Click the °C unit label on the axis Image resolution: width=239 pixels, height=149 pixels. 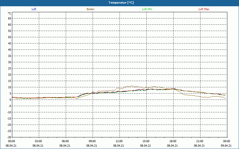click(10, 13)
